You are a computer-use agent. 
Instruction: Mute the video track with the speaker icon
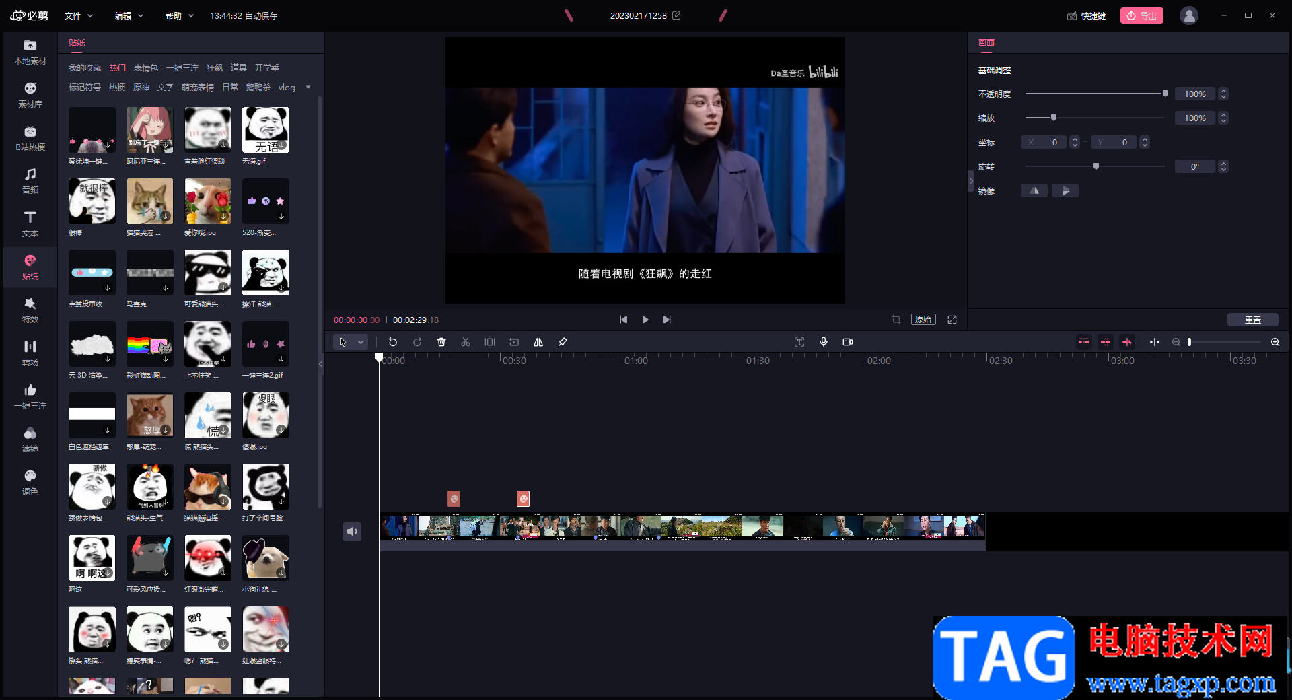(x=352, y=532)
